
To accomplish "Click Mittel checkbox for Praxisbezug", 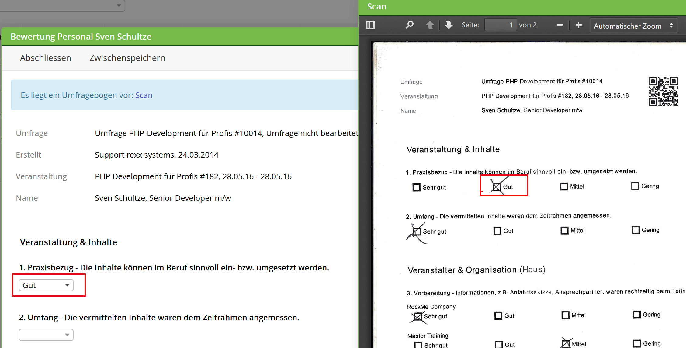I will click(x=564, y=186).
